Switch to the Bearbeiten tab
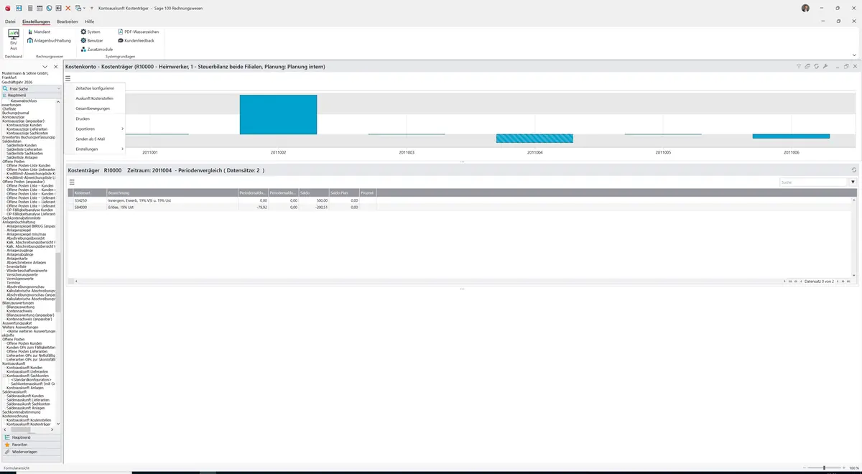 click(x=68, y=22)
